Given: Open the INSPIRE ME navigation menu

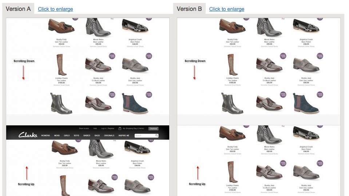Looking at the screenshot, I should click(x=124, y=135).
